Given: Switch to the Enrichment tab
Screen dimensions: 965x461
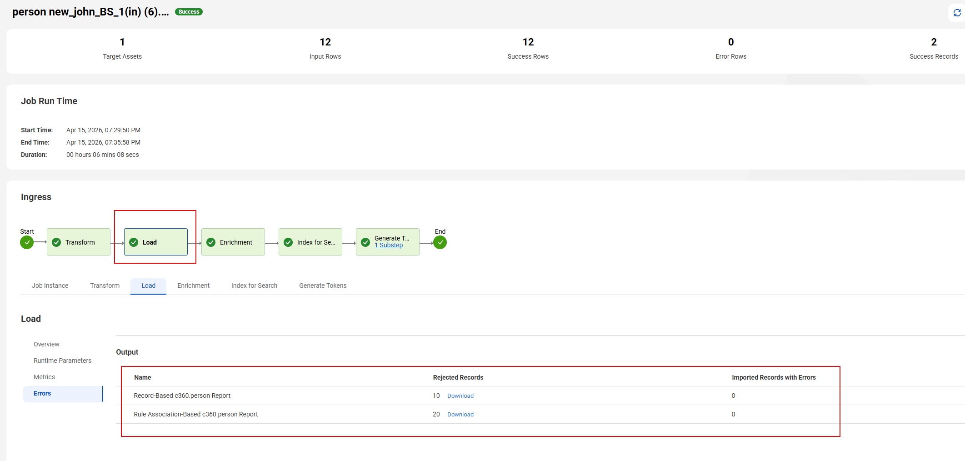Looking at the screenshot, I should (x=194, y=286).
